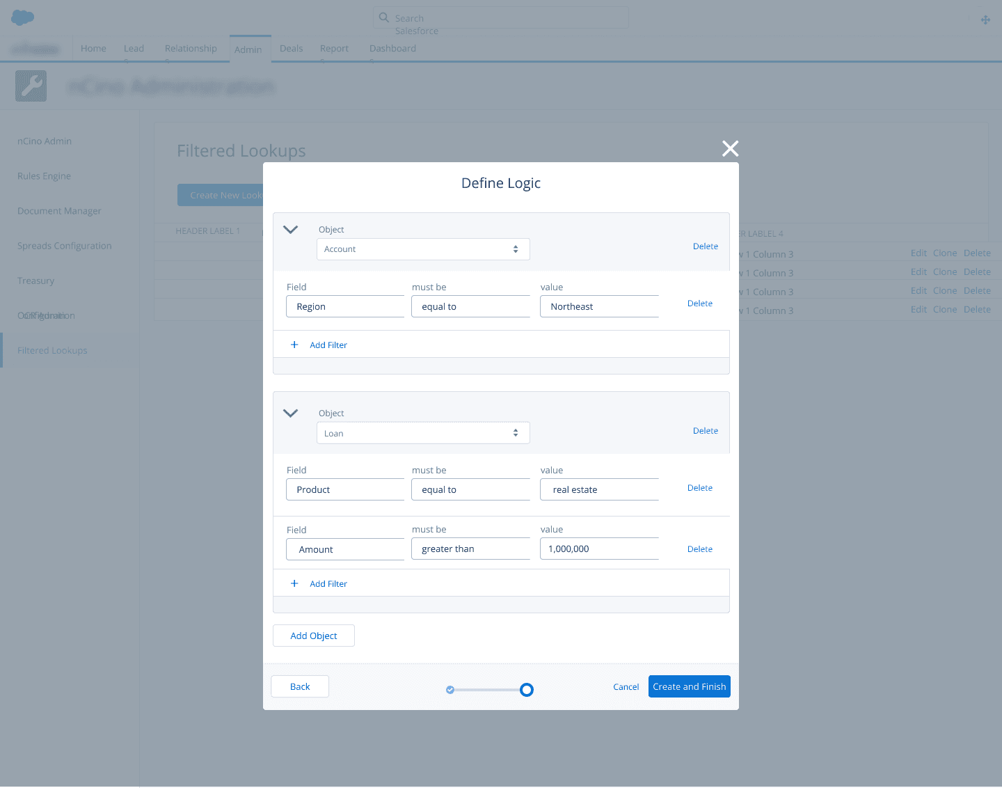Click Add Filter under the Loan object
Screen dimensions: 1002x788
[x=328, y=584]
